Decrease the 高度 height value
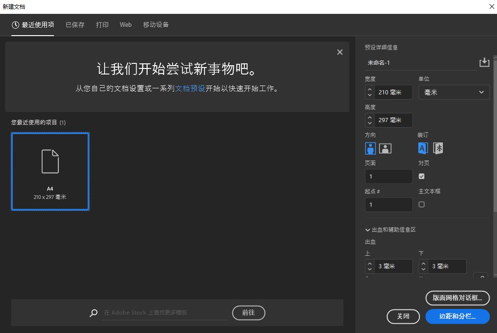Image resolution: width=497 pixels, height=333 pixels. 370,123
